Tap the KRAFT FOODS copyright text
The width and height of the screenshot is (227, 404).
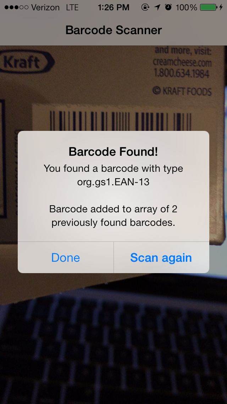tap(182, 91)
